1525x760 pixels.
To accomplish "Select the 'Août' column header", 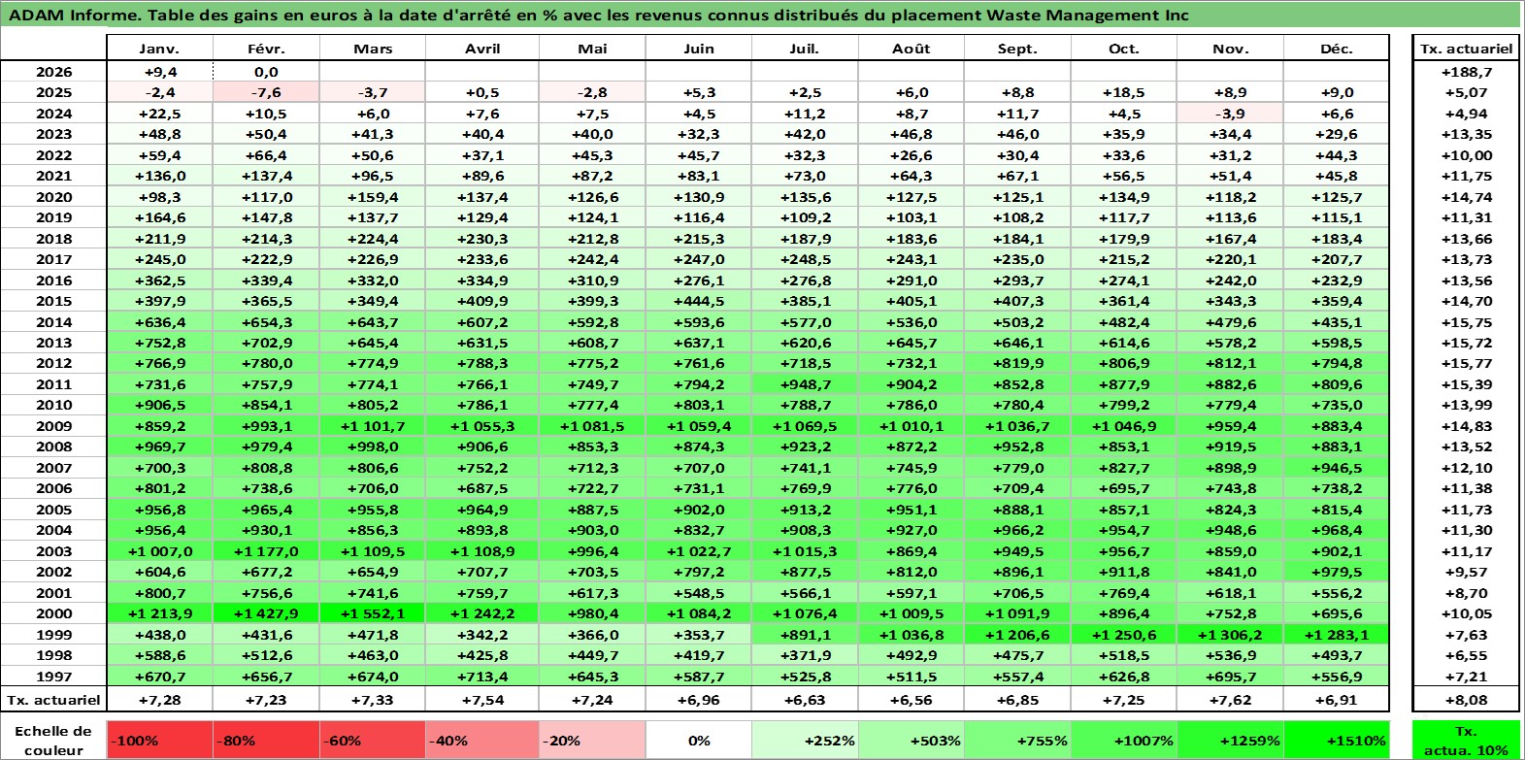I will click(x=911, y=49).
